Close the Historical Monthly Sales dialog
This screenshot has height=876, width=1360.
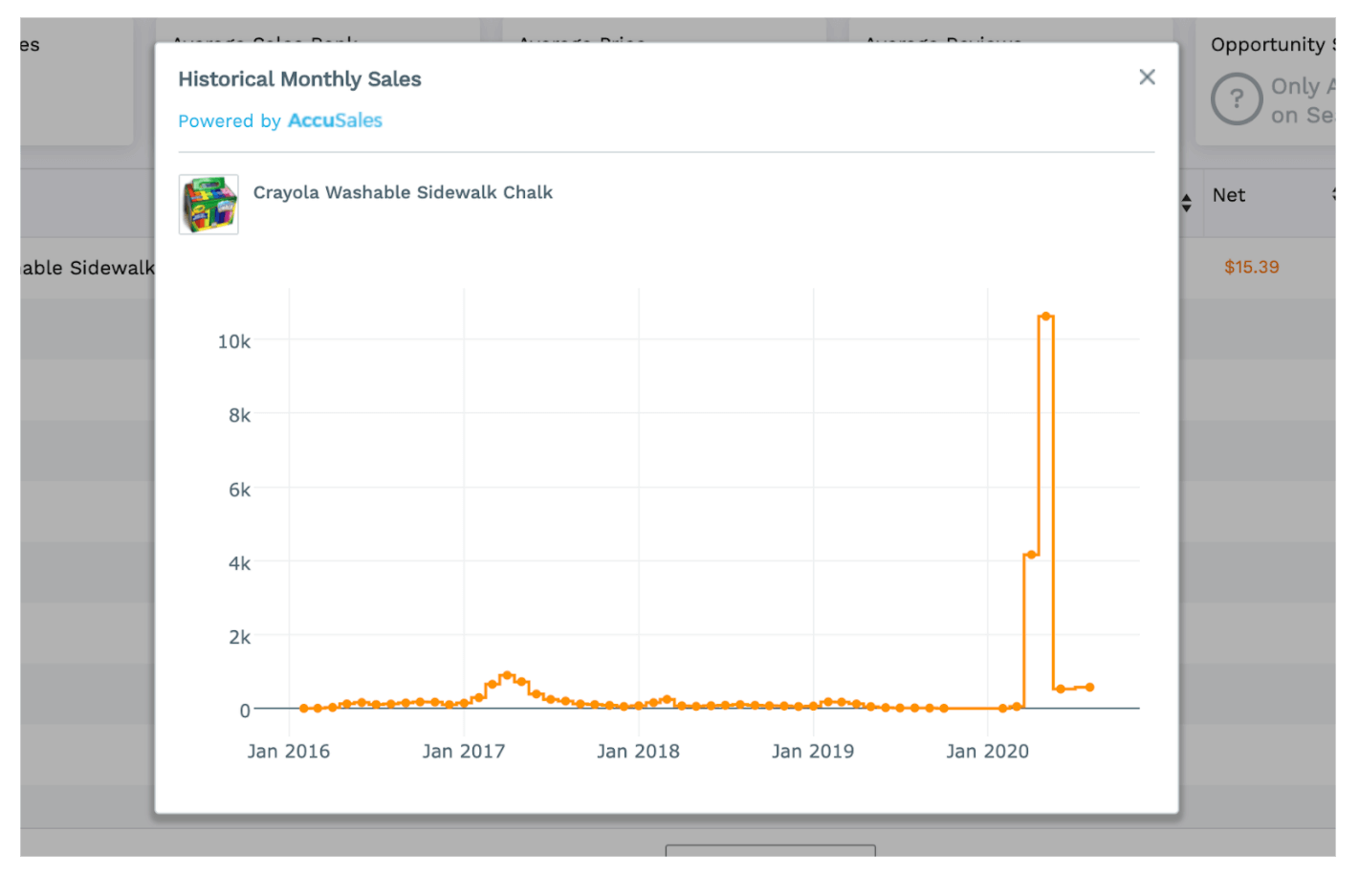click(x=1147, y=77)
